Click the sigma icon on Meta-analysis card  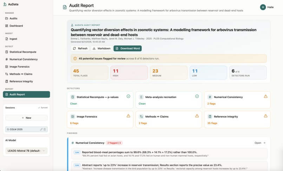tap(141, 97)
